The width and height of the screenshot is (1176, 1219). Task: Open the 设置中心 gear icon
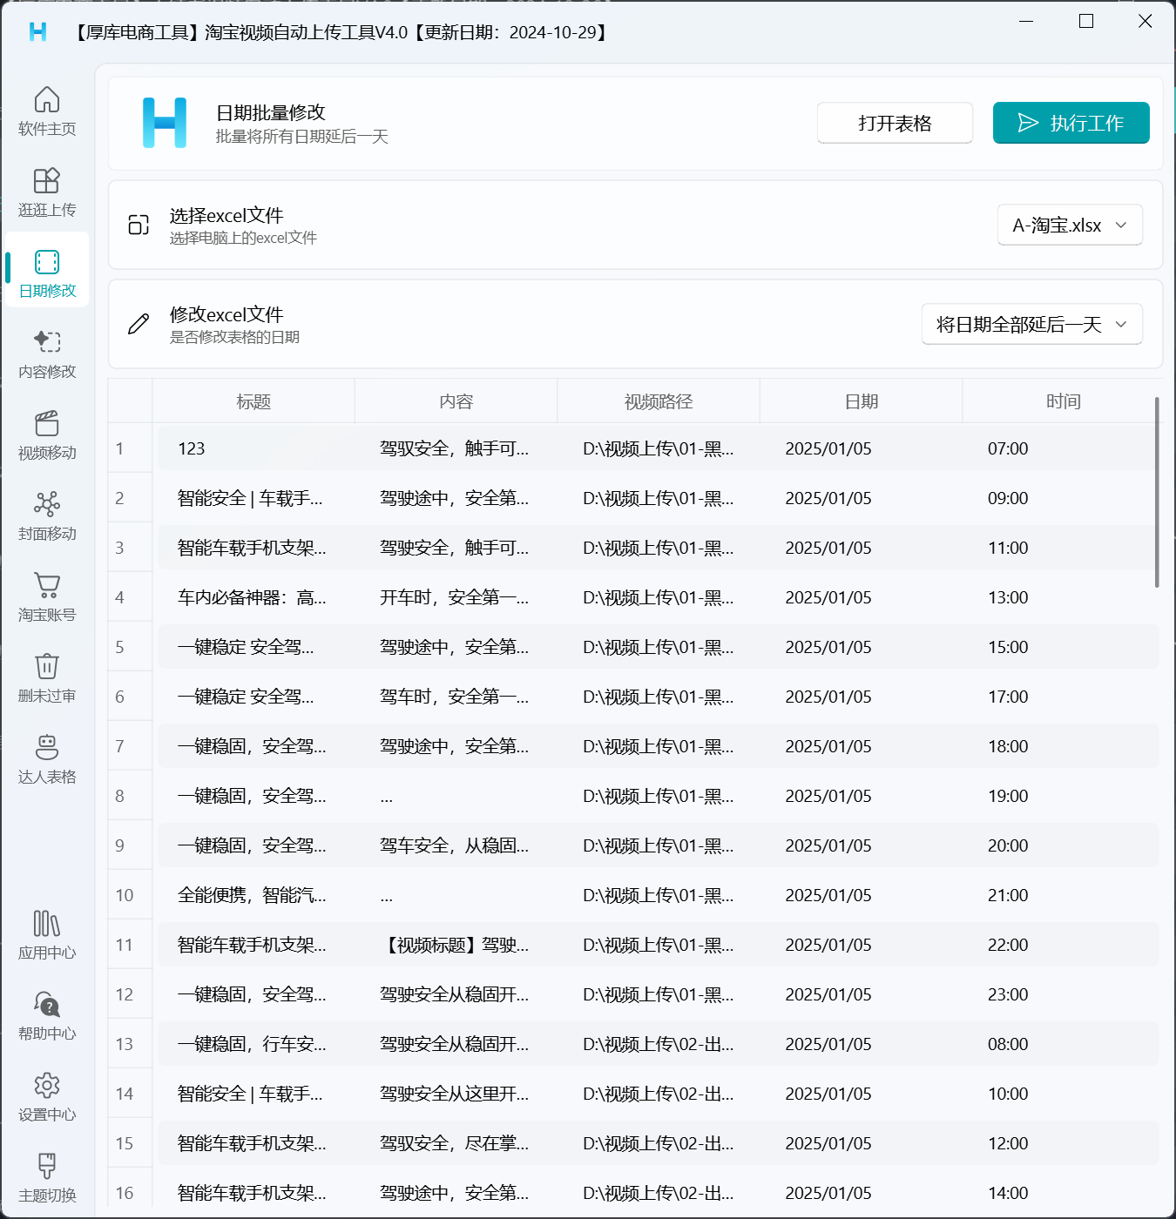point(47,1085)
